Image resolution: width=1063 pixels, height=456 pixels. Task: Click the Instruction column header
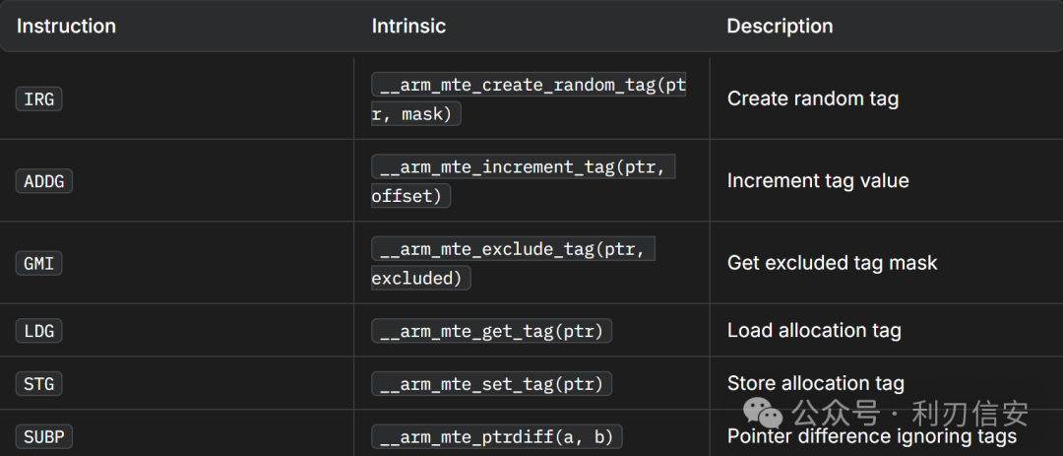[66, 27]
